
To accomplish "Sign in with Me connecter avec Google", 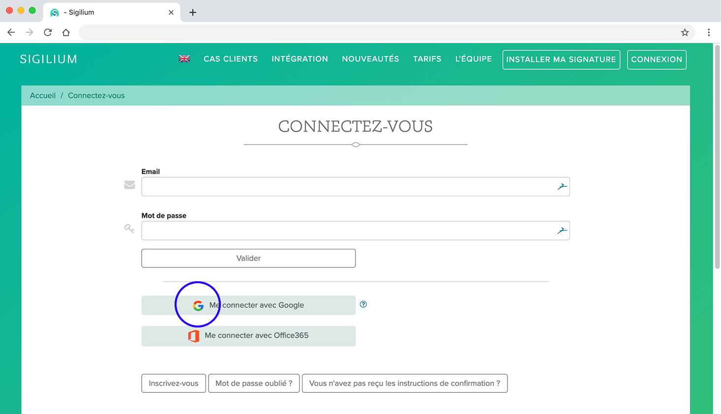I will (248, 305).
